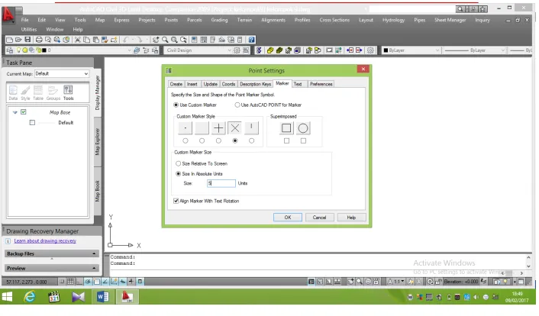Click Cancel in Point Settings
539x316 pixels.
(x=319, y=218)
